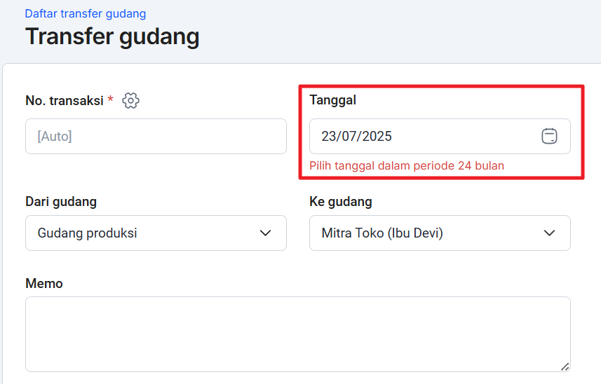Click the Memo box resize handle
Image resolution: width=601 pixels, height=384 pixels.
click(x=565, y=366)
